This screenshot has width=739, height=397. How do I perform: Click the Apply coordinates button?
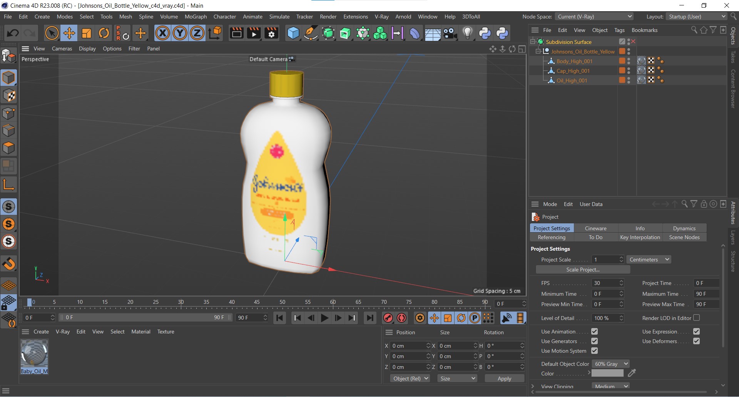[x=504, y=379]
